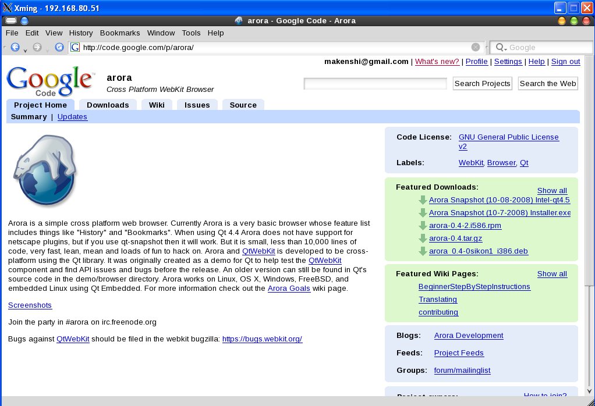The height and width of the screenshot is (406, 595).
Task: Open the Back button history dropdown arrow
Action: (26, 51)
